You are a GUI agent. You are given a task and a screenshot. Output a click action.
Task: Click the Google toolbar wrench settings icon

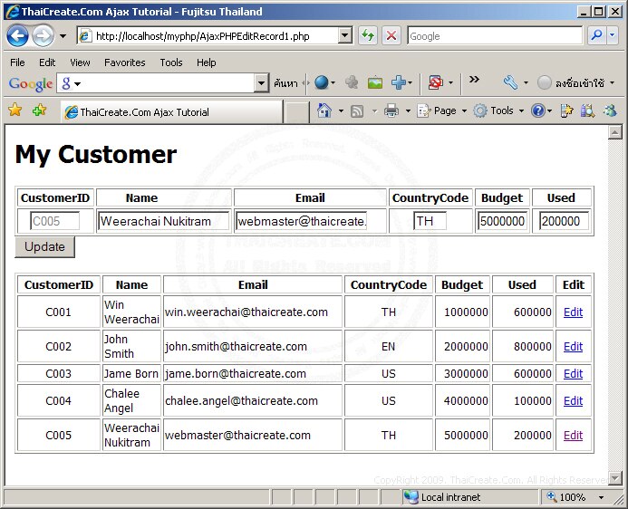[510, 83]
